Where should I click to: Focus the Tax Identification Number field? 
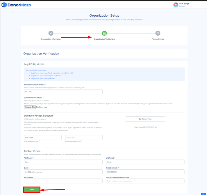[63, 92]
